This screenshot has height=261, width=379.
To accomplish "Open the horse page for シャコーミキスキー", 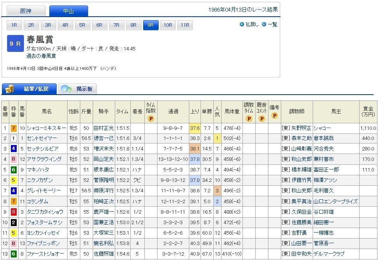I will pos(46,128).
